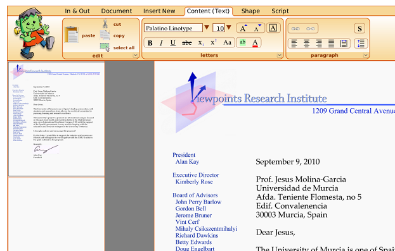Toggle underline formatting
This screenshot has height=251, width=395.
[173, 43]
